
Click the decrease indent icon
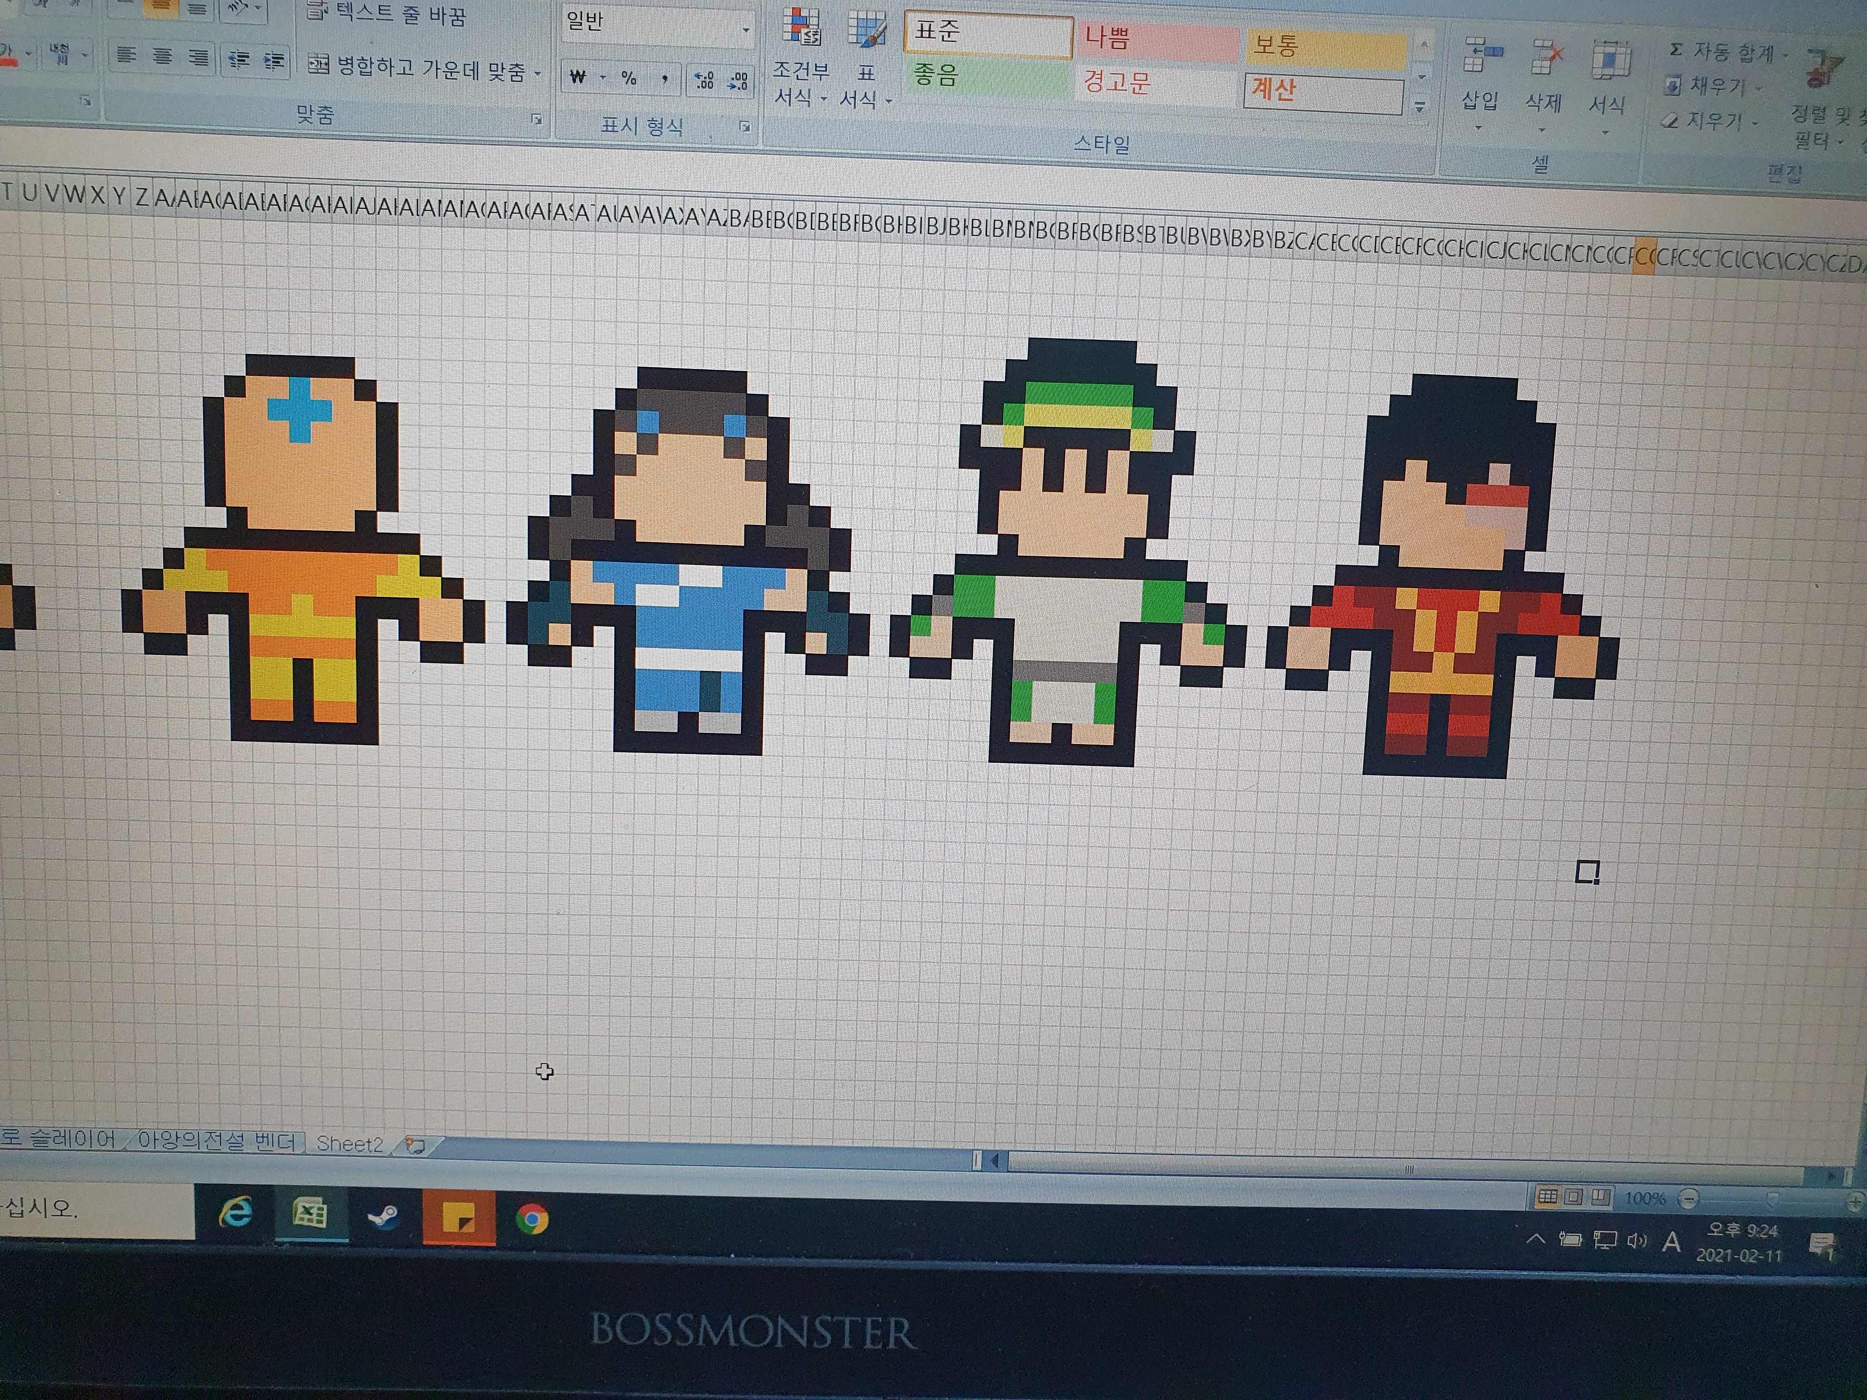click(x=239, y=59)
